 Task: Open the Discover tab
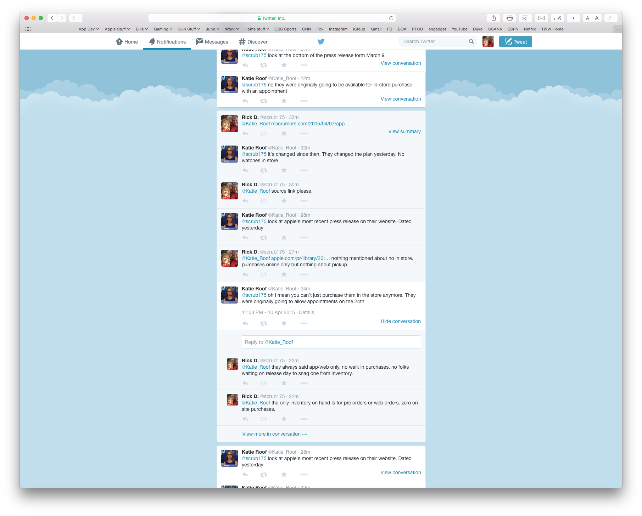point(253,42)
